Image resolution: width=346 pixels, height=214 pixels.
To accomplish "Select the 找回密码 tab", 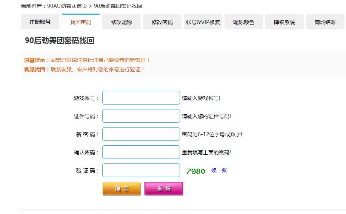I will [81, 22].
